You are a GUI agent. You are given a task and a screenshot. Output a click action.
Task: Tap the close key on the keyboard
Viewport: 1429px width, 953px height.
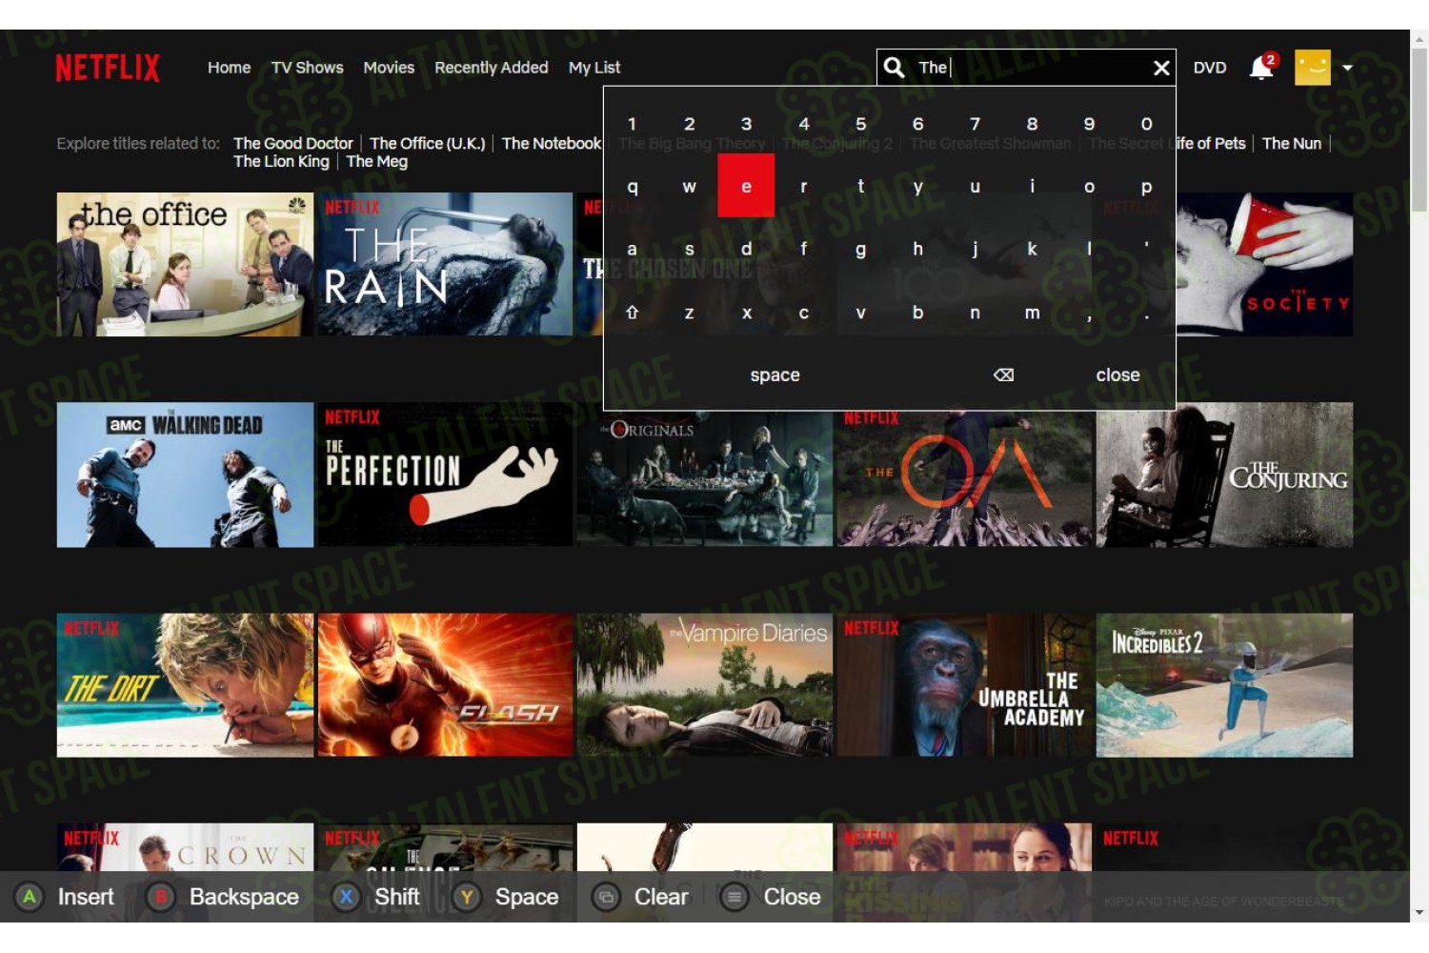[1117, 375]
